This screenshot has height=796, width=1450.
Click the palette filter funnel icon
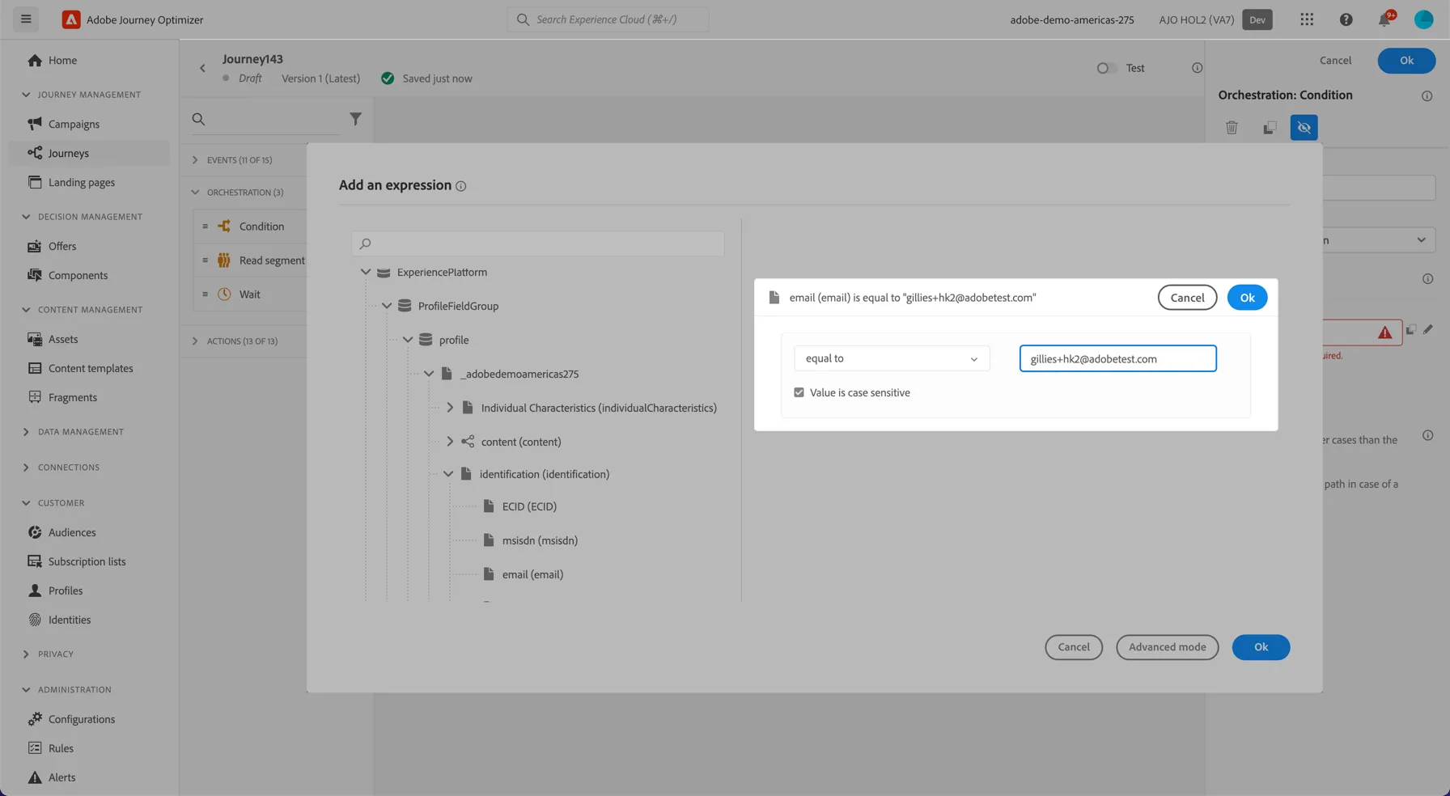click(355, 119)
